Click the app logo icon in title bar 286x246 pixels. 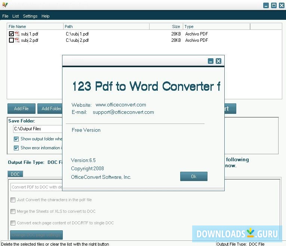pos(5,5)
